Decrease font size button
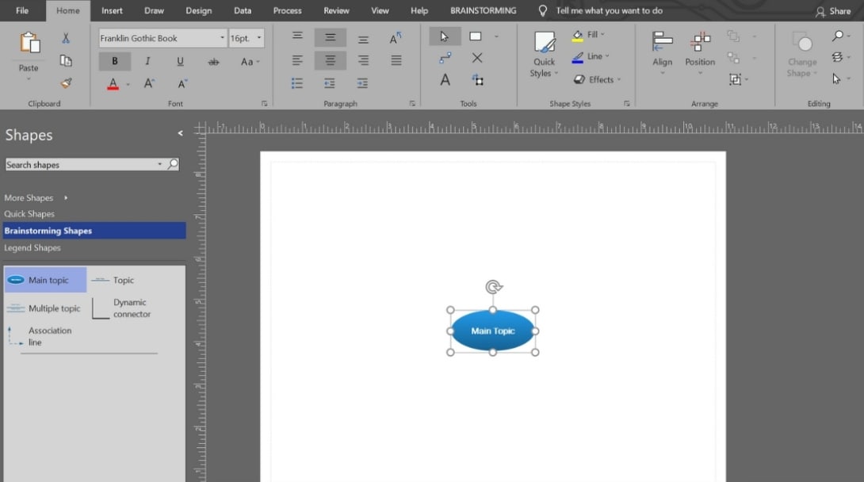Viewport: 864px width, 482px height. pos(182,84)
